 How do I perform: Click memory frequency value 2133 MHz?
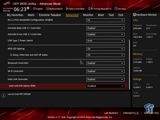[137, 62]
